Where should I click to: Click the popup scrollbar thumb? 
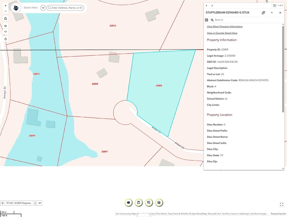coord(283,69)
